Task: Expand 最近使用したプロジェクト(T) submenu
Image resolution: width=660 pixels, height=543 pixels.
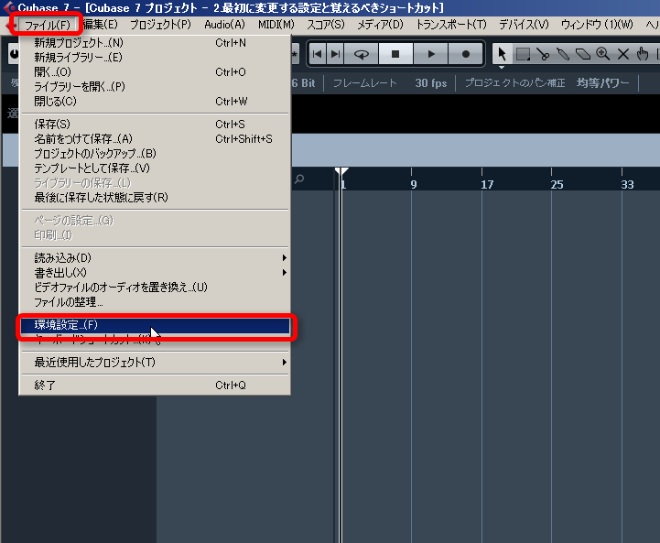Action: click(x=155, y=362)
